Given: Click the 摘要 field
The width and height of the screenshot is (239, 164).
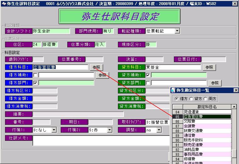Looking at the screenshot, I should [x=78, y=114].
